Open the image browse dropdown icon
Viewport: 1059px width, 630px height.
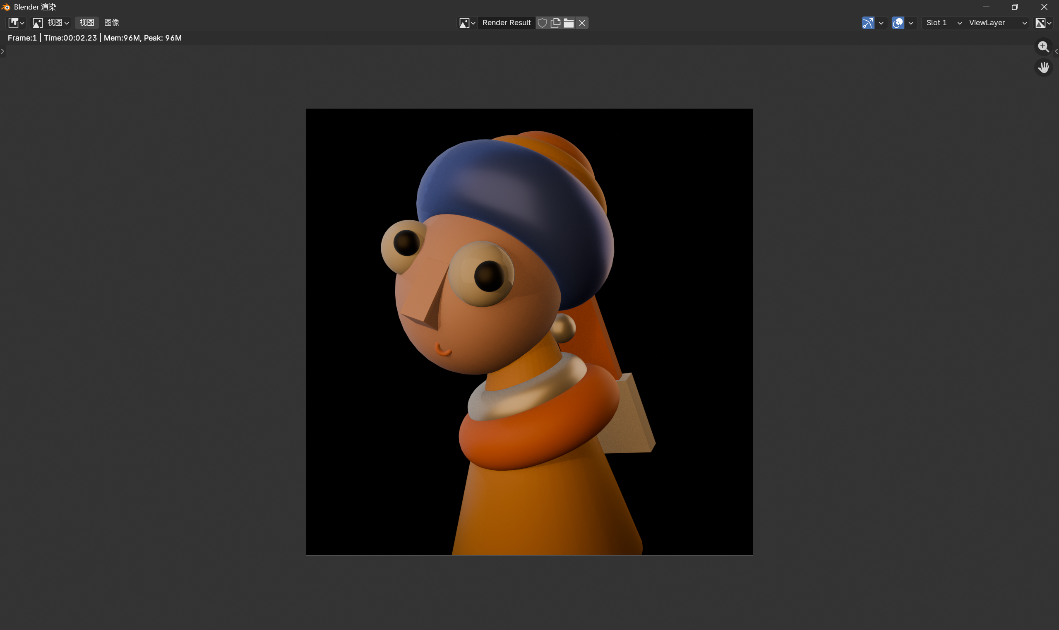pyautogui.click(x=467, y=23)
